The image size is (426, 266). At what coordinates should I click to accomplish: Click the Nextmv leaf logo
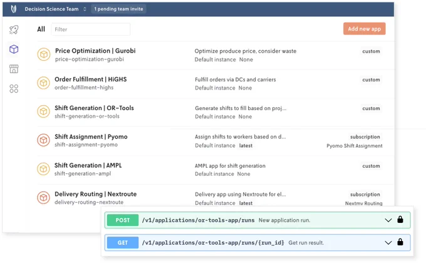point(14,9)
